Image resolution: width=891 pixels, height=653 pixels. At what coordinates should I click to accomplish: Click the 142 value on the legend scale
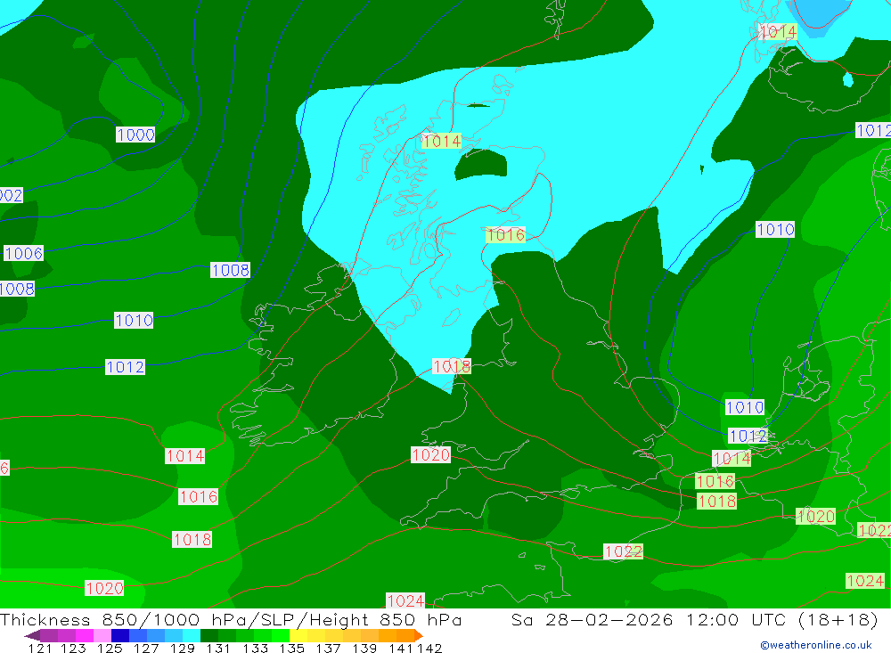pos(429,648)
